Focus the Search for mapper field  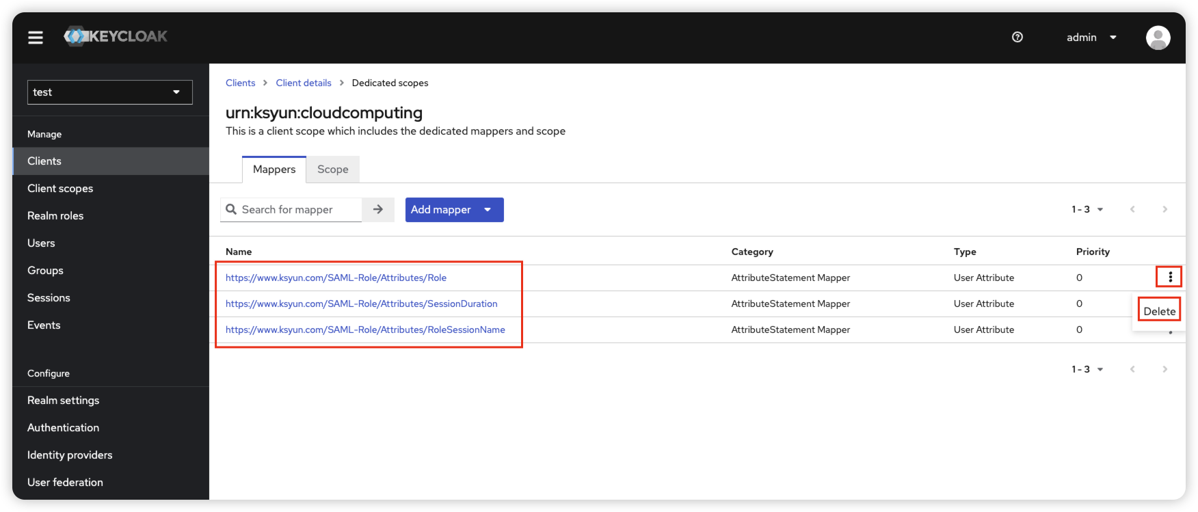[298, 210]
